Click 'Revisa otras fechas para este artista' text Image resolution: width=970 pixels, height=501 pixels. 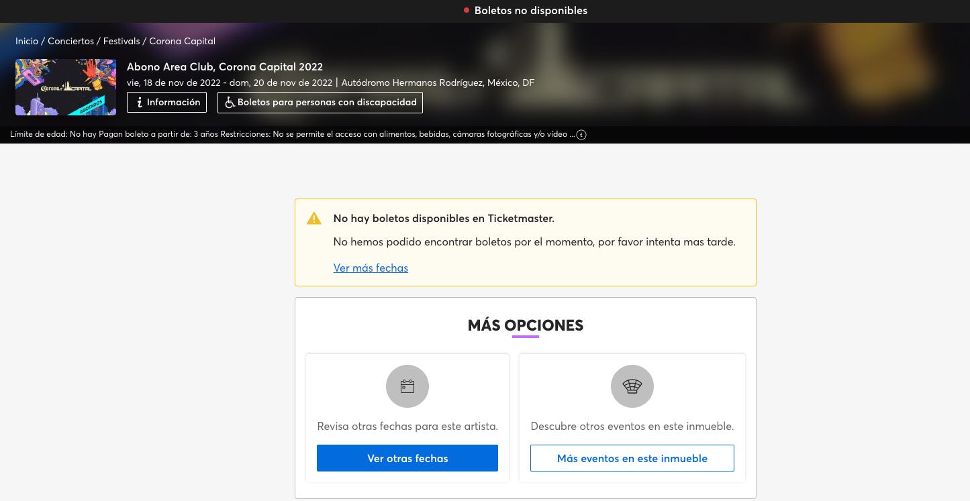407,426
